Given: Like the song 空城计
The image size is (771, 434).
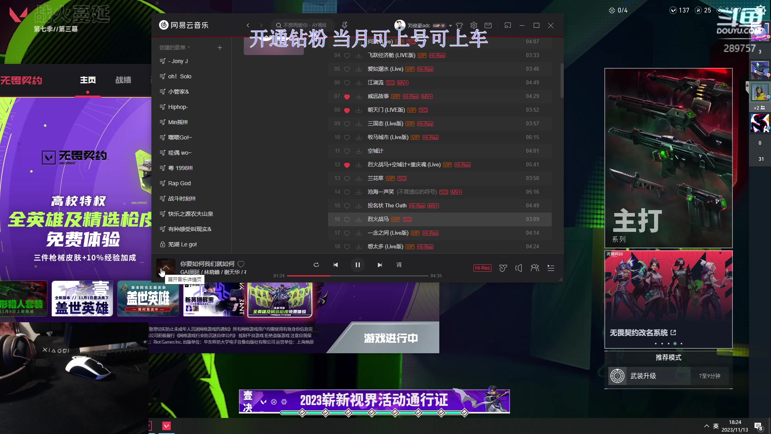Looking at the screenshot, I should 347,151.
